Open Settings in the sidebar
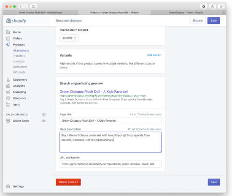The image size is (232, 196). pyautogui.click(x=18, y=186)
